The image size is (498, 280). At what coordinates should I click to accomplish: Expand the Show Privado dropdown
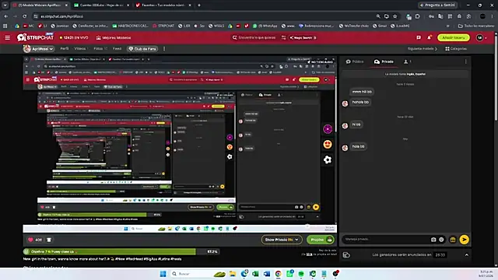click(282, 240)
